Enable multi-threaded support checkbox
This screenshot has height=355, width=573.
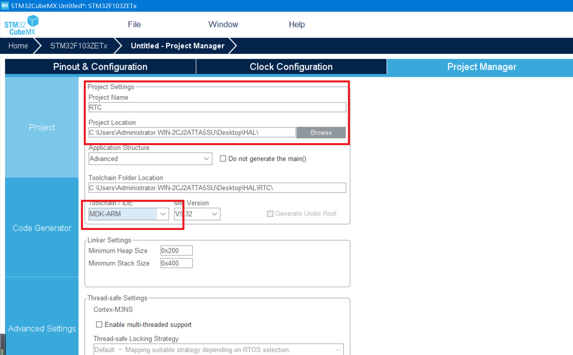click(x=99, y=324)
